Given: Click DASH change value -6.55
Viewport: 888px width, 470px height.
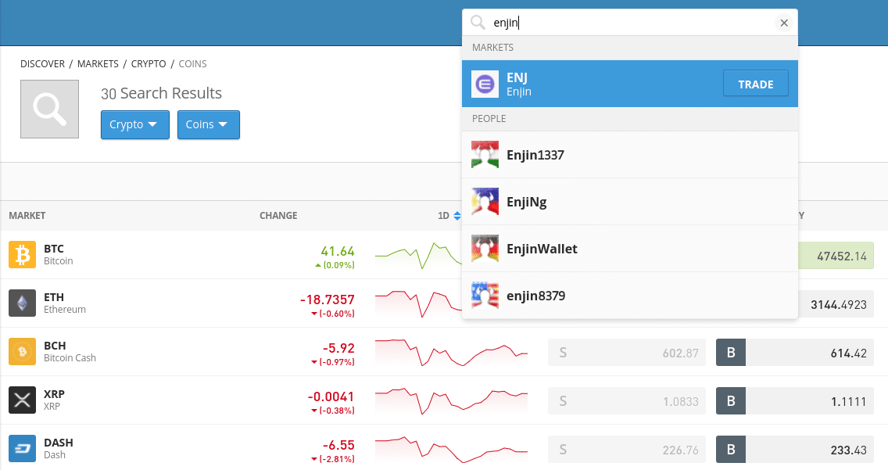Looking at the screenshot, I should [338, 445].
